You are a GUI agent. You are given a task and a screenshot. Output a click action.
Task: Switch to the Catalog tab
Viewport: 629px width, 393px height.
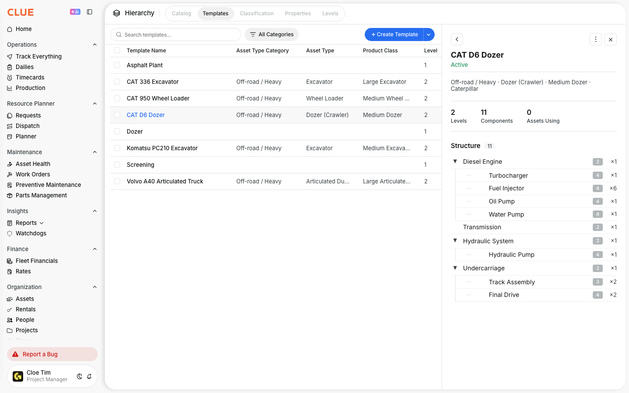pos(181,14)
